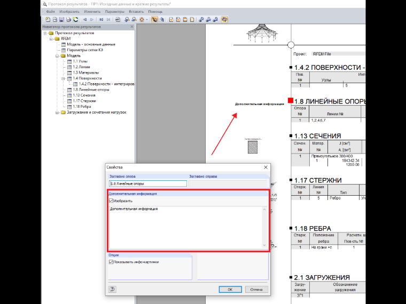Confirm dialog with the OK button
Image resolution: width=406 pixels, height=304 pixels.
(230, 289)
